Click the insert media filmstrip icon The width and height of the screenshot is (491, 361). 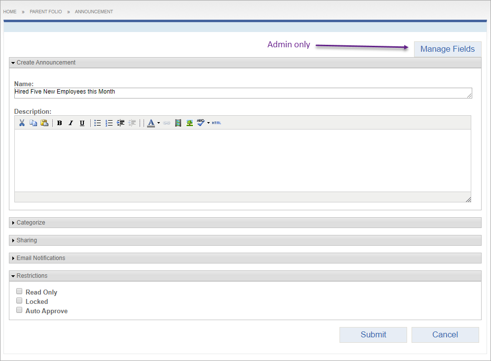click(x=178, y=123)
